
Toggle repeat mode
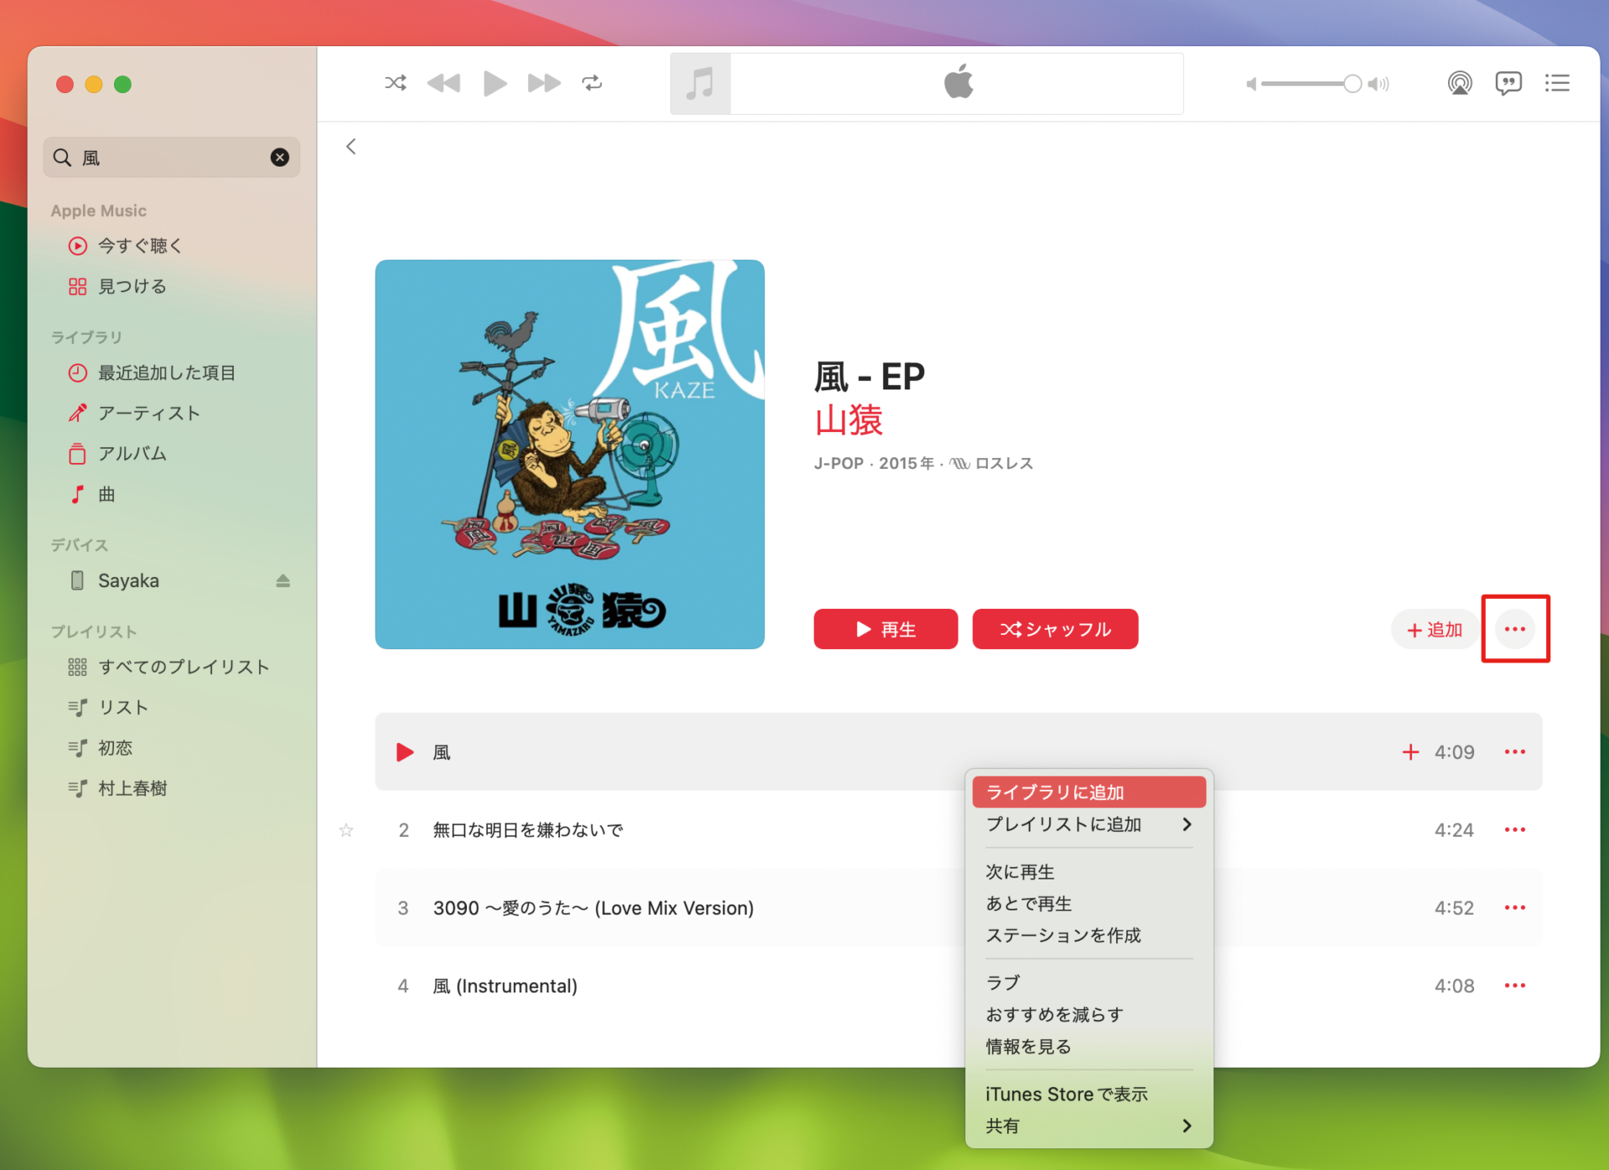click(592, 83)
